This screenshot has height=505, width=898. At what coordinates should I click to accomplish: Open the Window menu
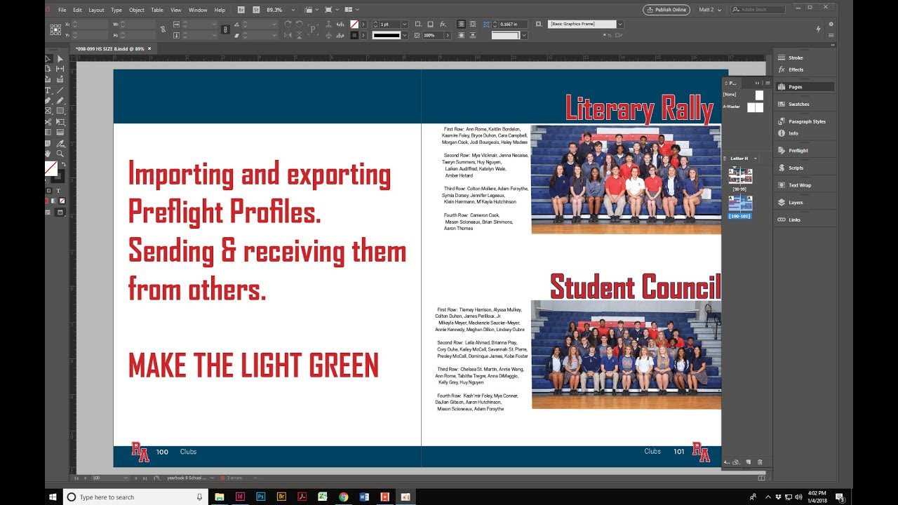[x=198, y=10]
